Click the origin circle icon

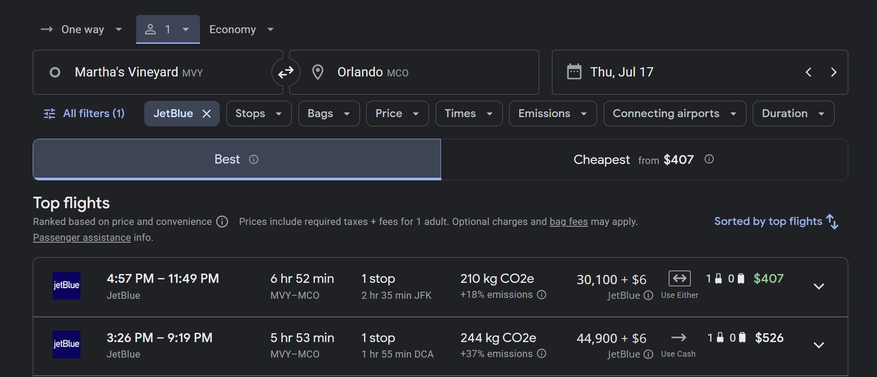pos(55,72)
